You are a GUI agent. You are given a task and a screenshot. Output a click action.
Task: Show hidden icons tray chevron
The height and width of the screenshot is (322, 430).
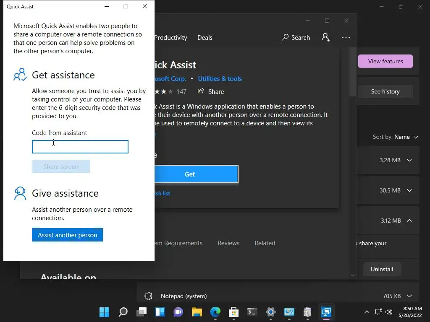click(367, 312)
